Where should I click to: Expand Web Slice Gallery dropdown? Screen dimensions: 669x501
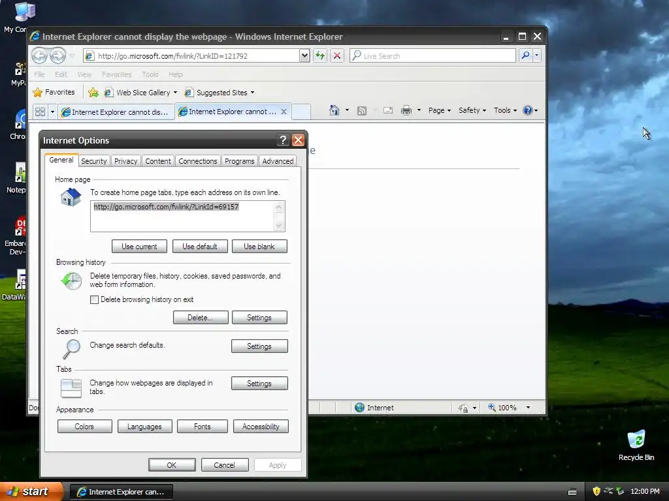click(175, 93)
